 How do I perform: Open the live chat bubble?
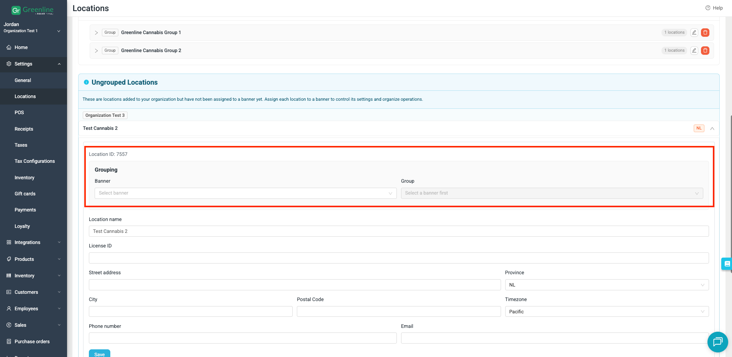(x=718, y=342)
